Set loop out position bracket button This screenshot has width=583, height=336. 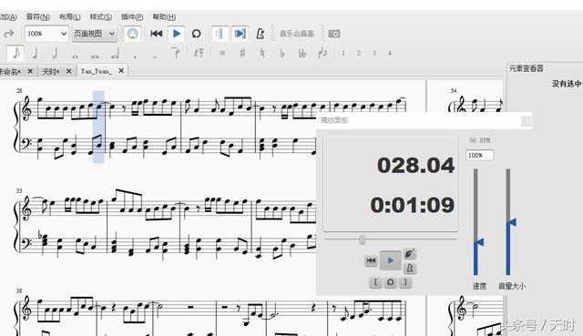click(405, 282)
